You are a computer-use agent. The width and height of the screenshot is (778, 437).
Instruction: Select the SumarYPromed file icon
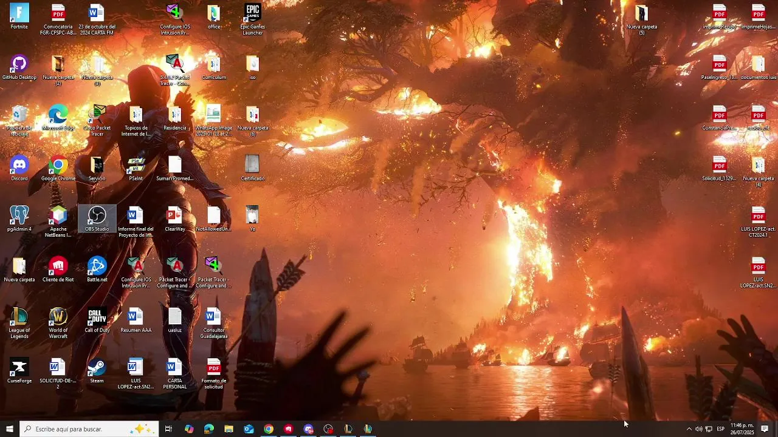pyautogui.click(x=175, y=168)
